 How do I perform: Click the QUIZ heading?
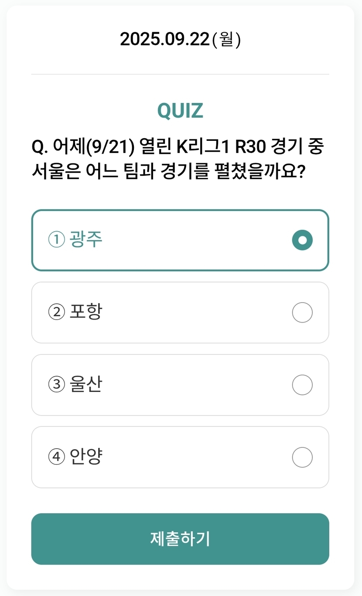180,111
